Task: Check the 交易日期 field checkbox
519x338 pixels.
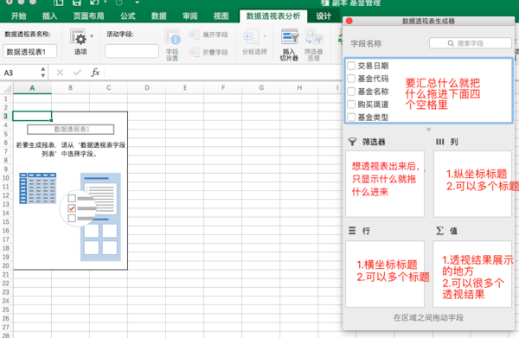Action: pyautogui.click(x=351, y=66)
